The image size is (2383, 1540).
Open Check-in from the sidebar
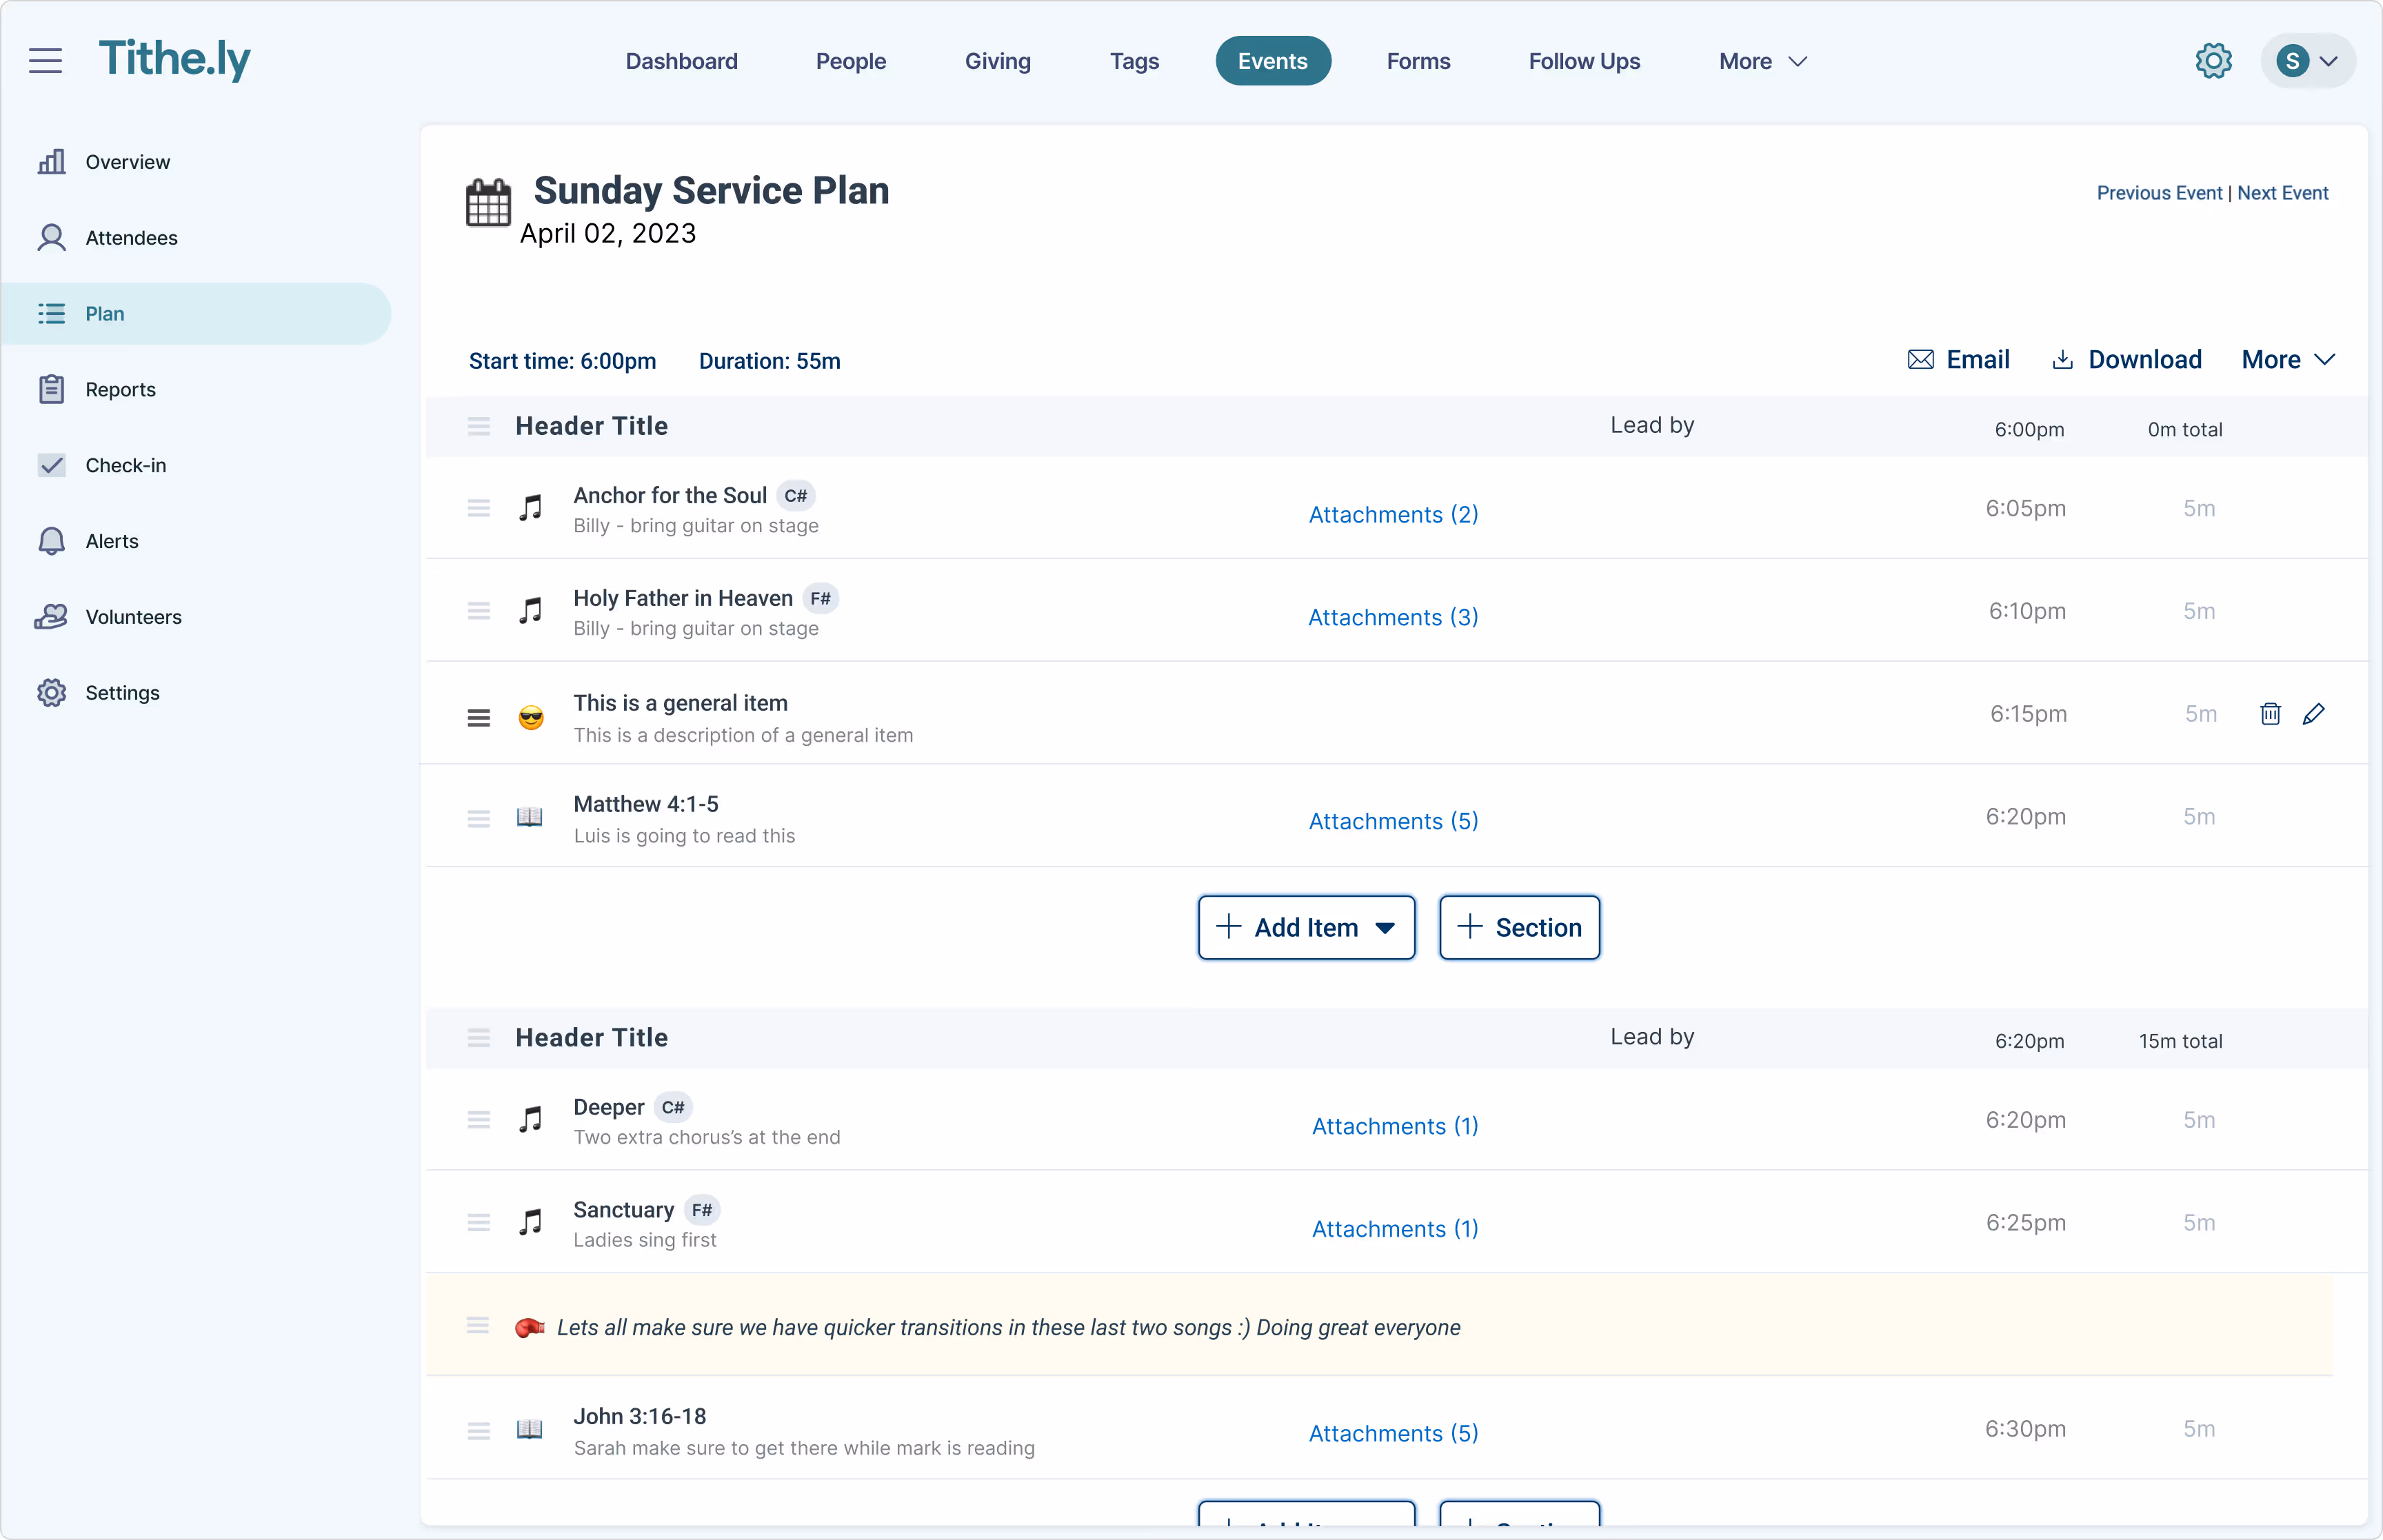coord(125,465)
